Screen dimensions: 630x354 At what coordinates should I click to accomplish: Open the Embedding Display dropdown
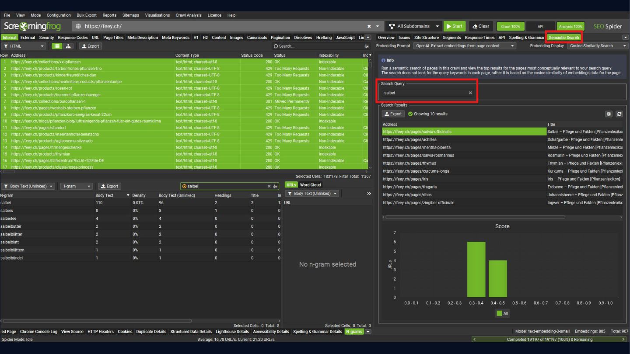597,46
